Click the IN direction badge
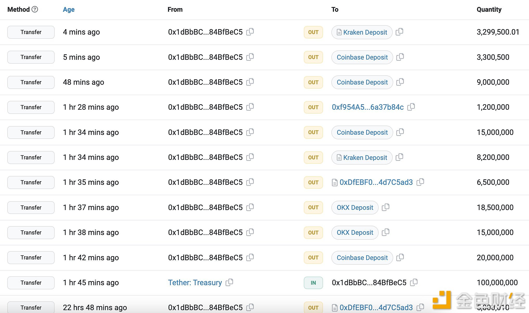The image size is (529, 313). click(x=313, y=283)
